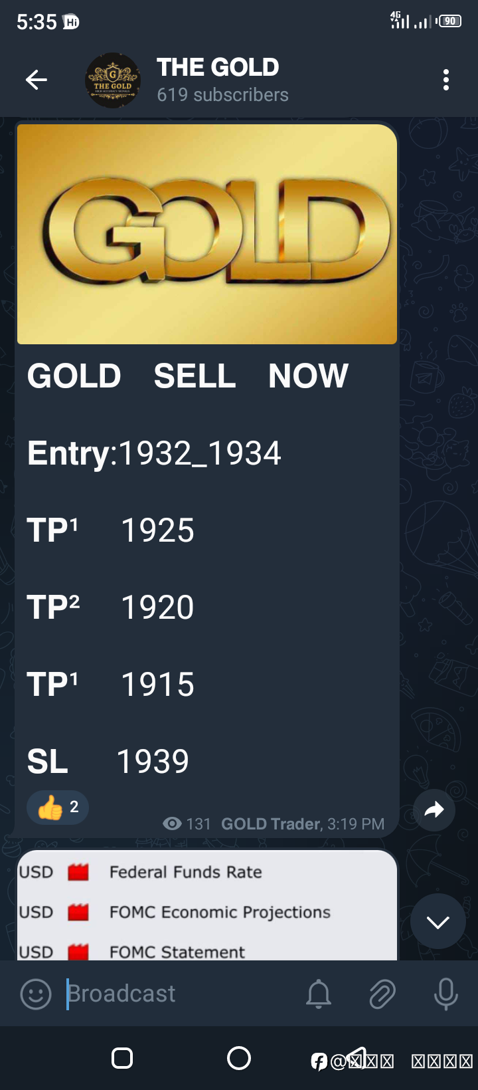Screen dimensions: 478x1090
Task: Tap the Android recent apps square button
Action: pos(122,1058)
